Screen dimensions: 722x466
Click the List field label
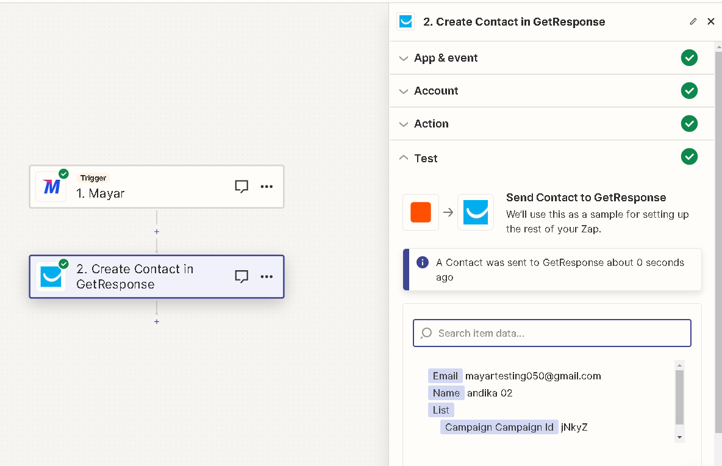pyautogui.click(x=441, y=410)
